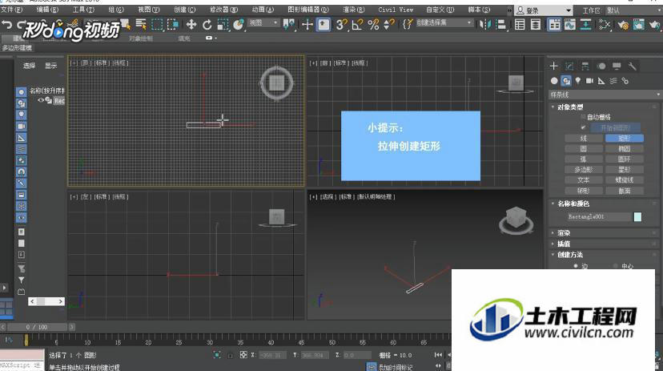The height and width of the screenshot is (371, 663).
Task: Click the Mirror tool icon
Action: (x=484, y=25)
